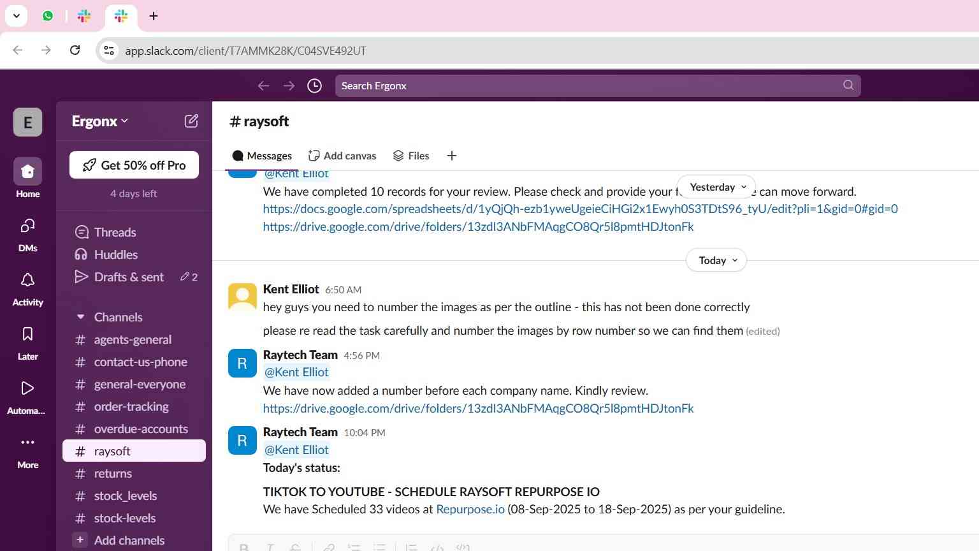Screen dimensions: 979x551
Task: Click Get 50% off Pro button
Action: 134,165
